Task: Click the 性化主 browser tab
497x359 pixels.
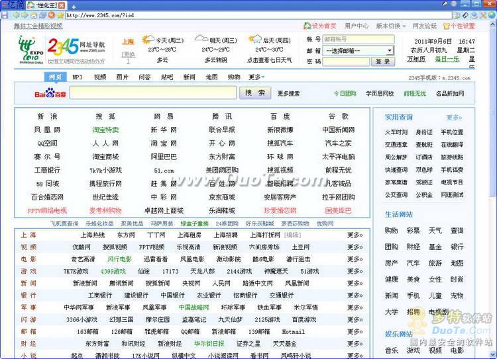Action: pos(46,5)
